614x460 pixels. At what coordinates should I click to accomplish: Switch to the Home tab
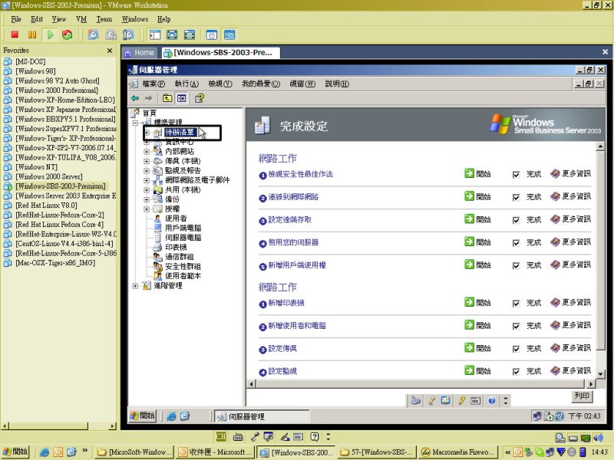coord(140,52)
